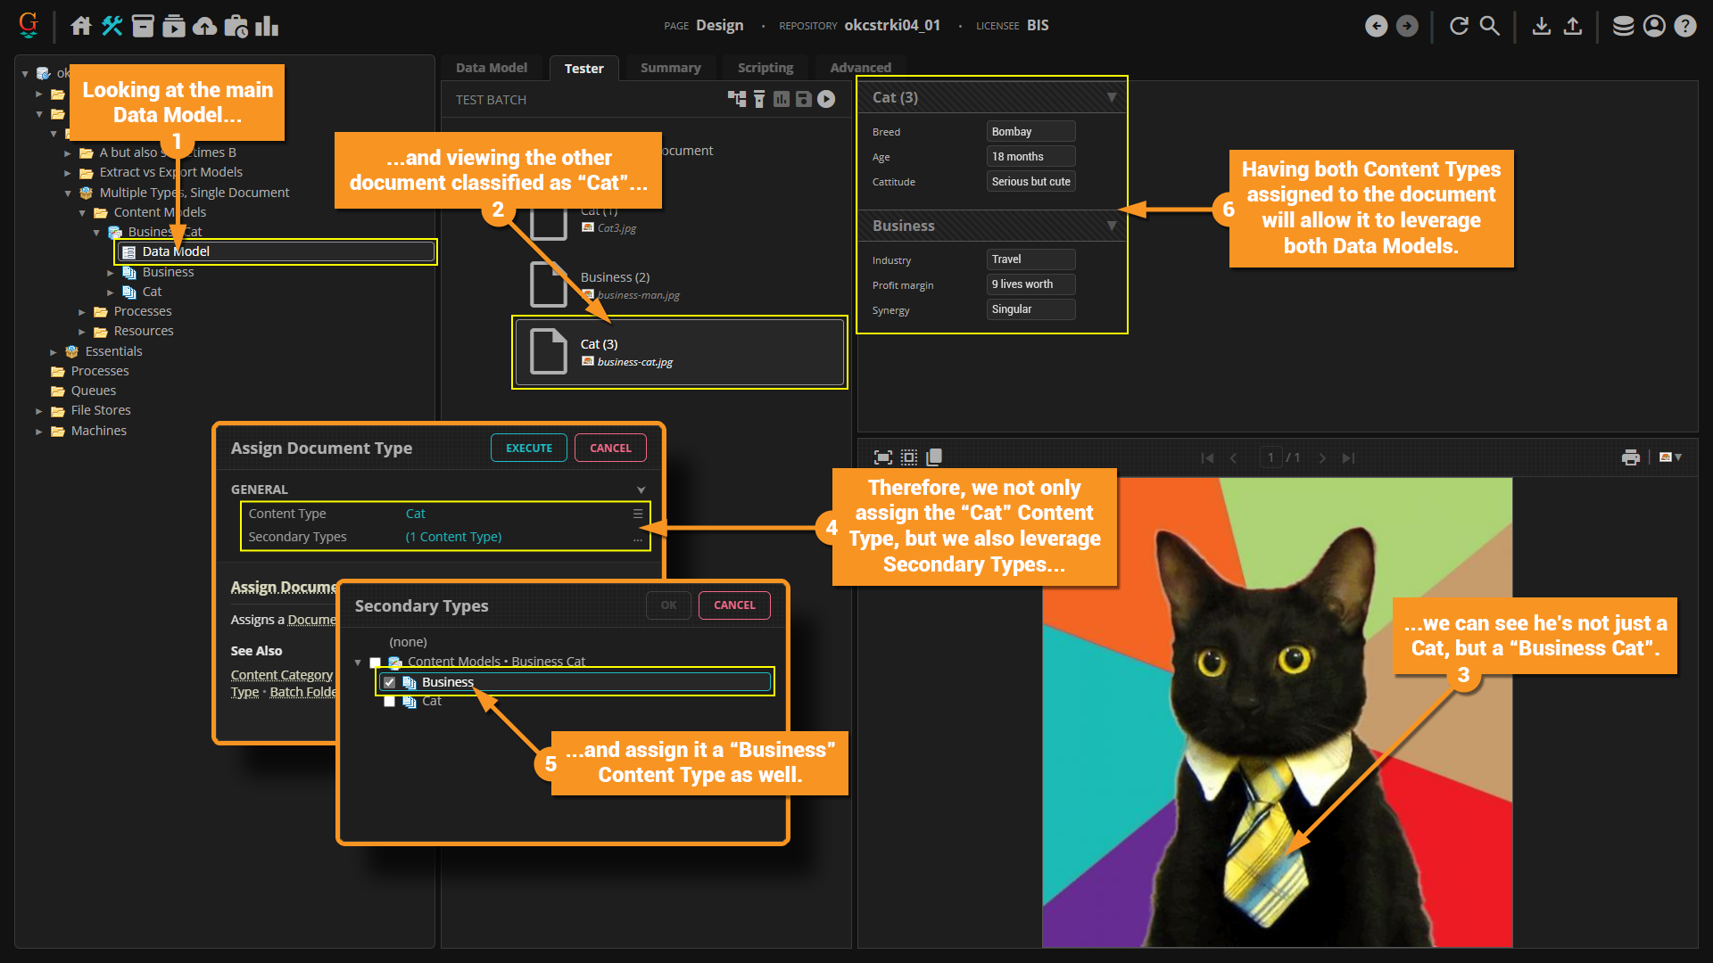Open the Home page icon

[x=81, y=26]
